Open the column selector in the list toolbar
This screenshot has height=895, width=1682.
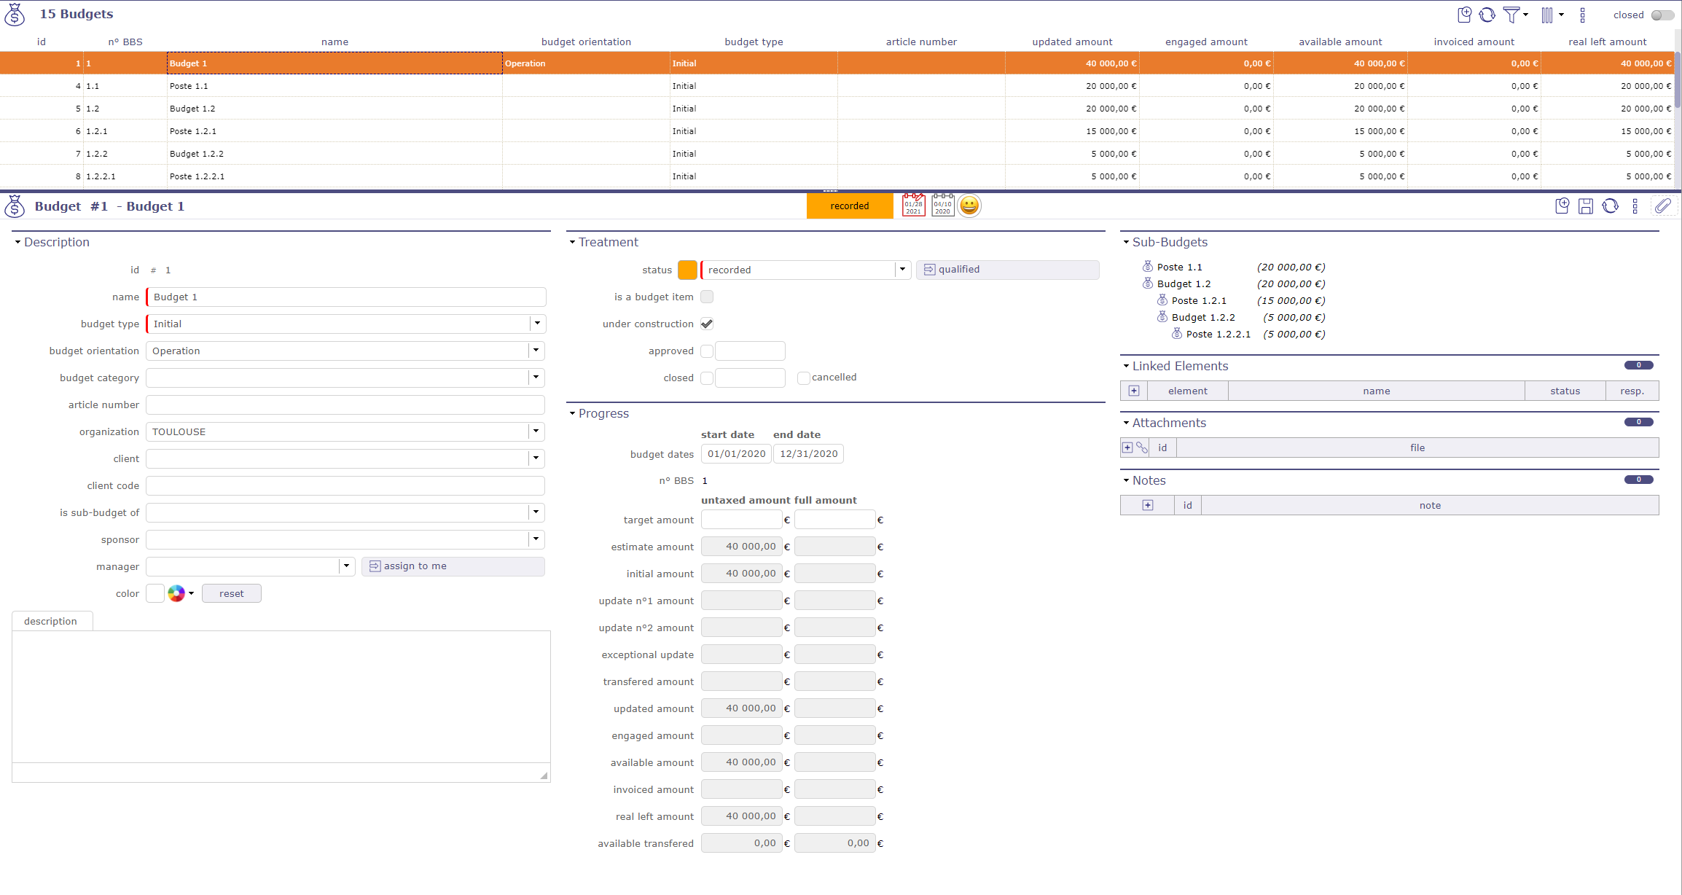[x=1547, y=15]
